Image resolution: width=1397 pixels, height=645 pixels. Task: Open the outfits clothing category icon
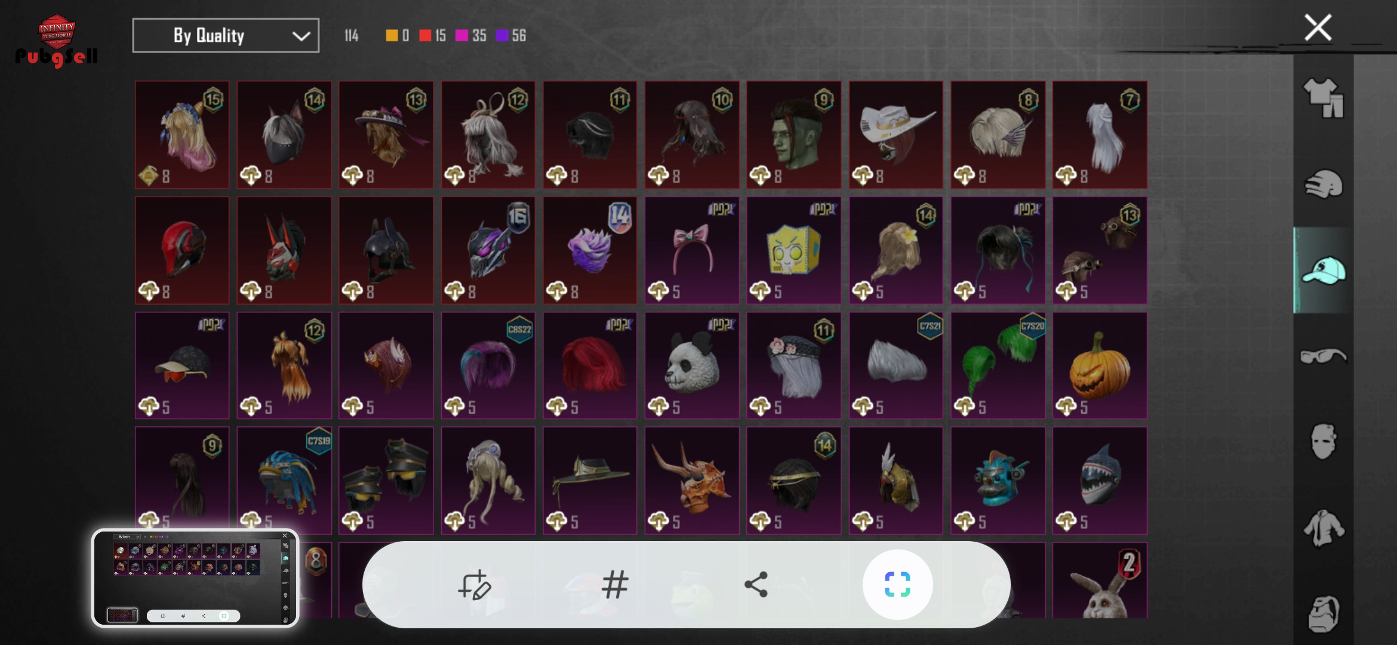coord(1323,98)
